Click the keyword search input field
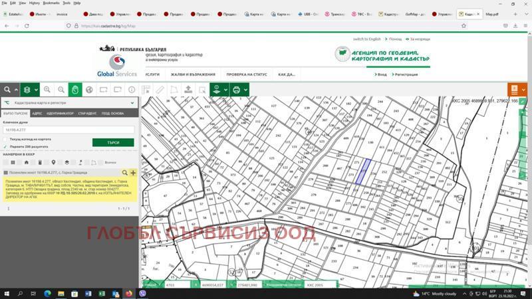Viewport: 532px width, 299px height. [x=68, y=130]
